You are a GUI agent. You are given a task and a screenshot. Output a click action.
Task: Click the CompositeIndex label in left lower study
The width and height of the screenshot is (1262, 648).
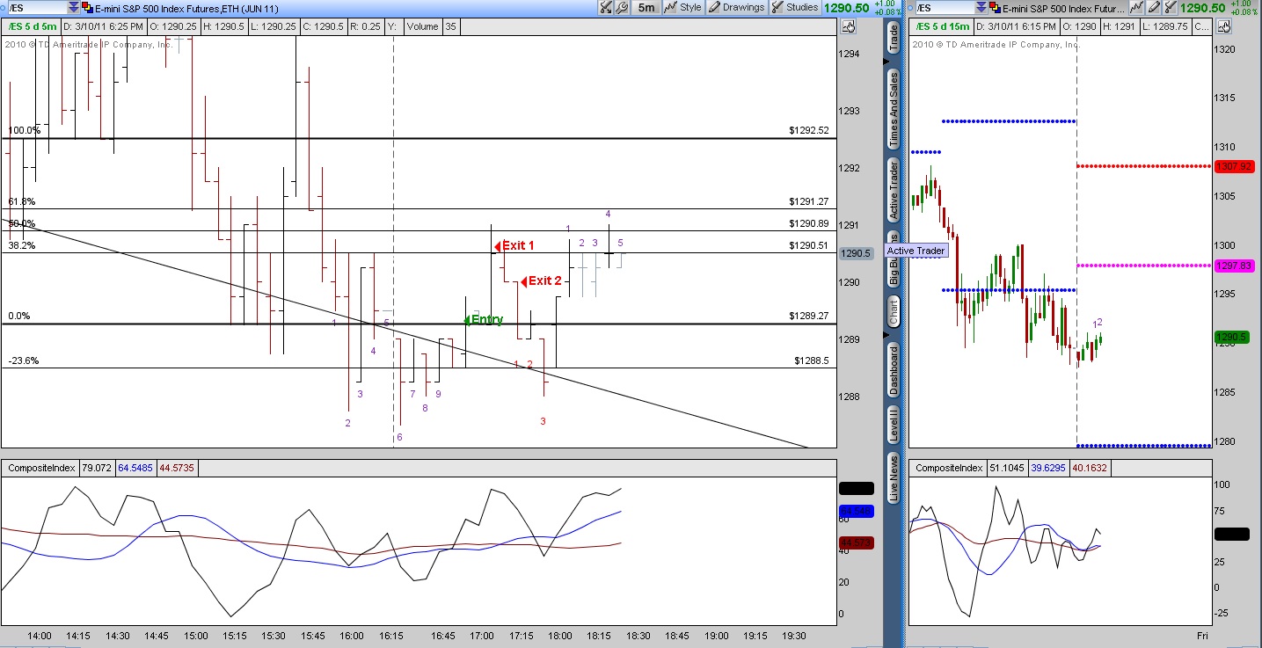[x=40, y=469]
